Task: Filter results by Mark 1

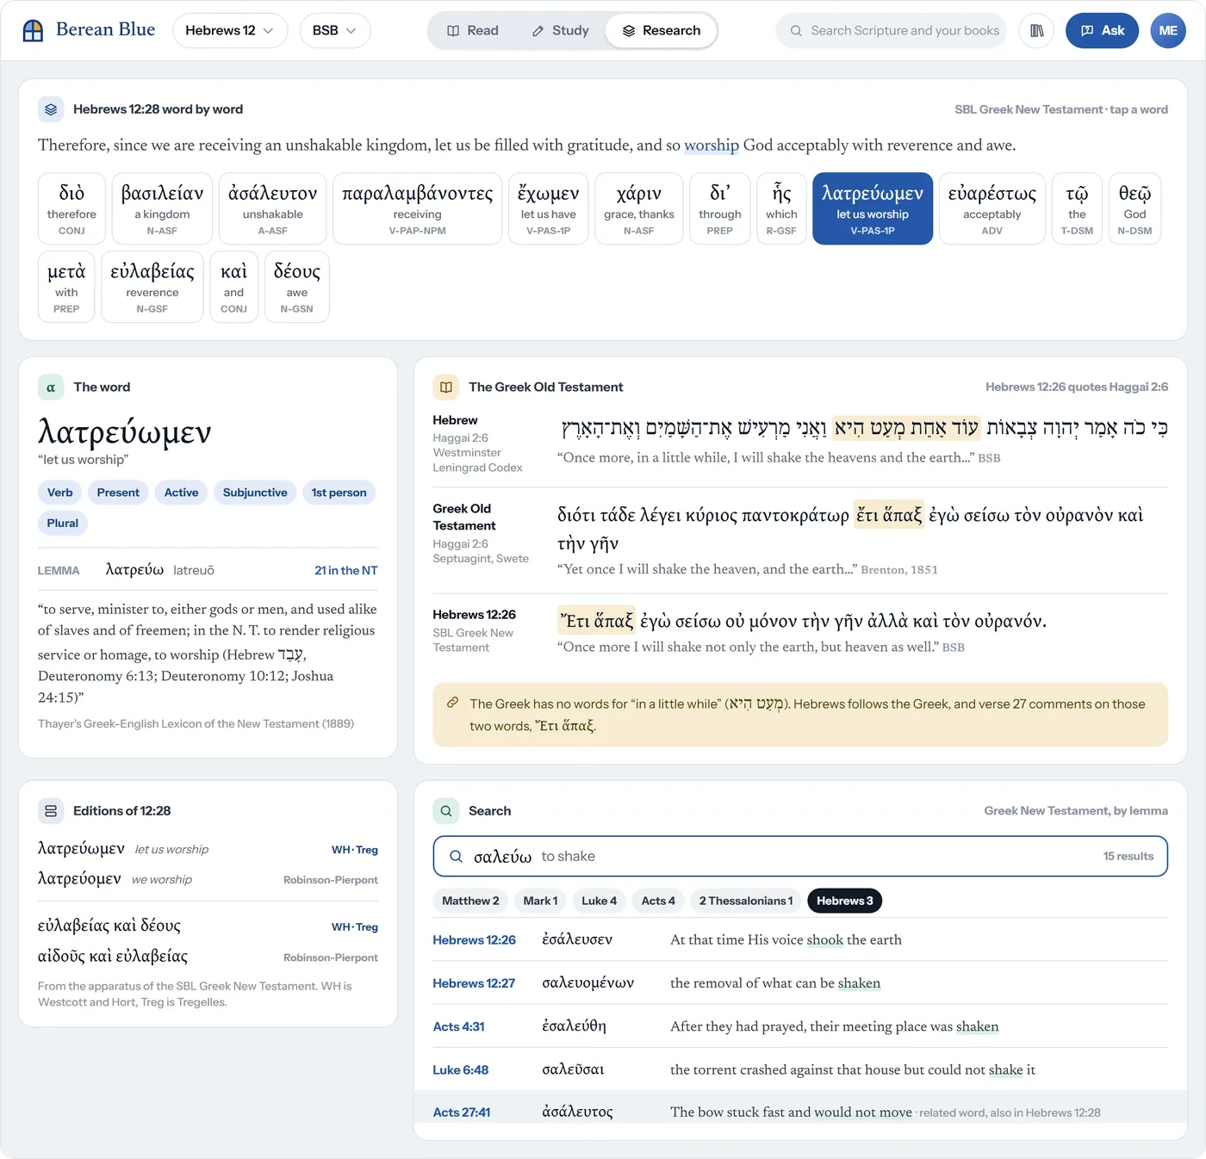Action: (x=541, y=901)
